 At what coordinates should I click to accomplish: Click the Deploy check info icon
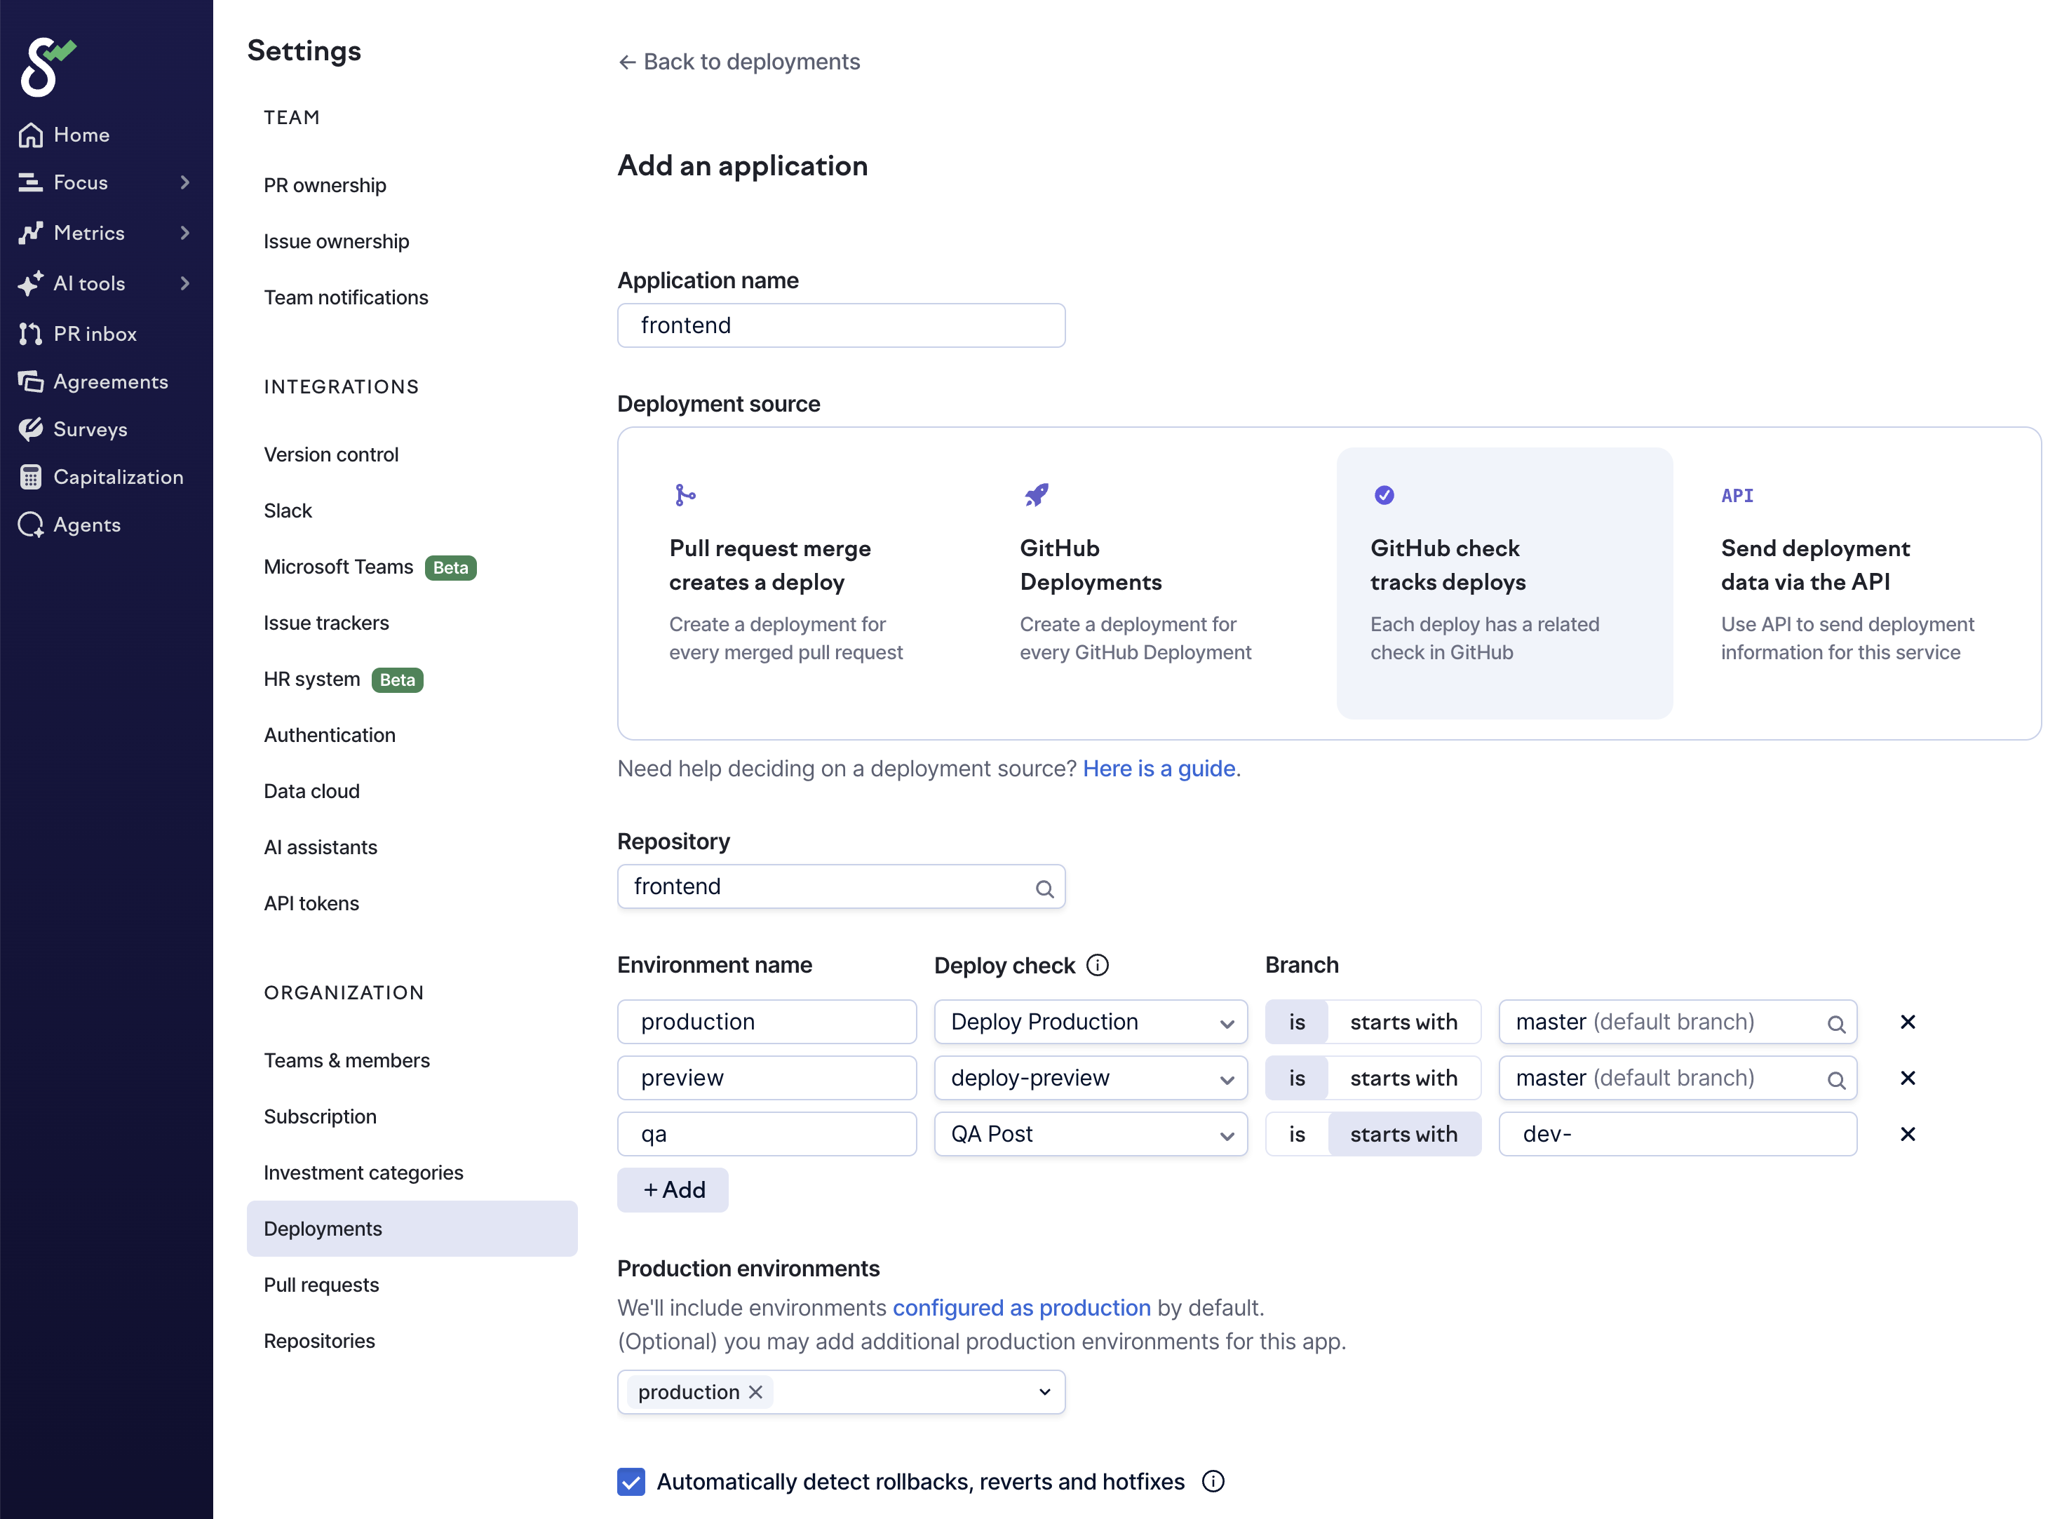[x=1097, y=964]
